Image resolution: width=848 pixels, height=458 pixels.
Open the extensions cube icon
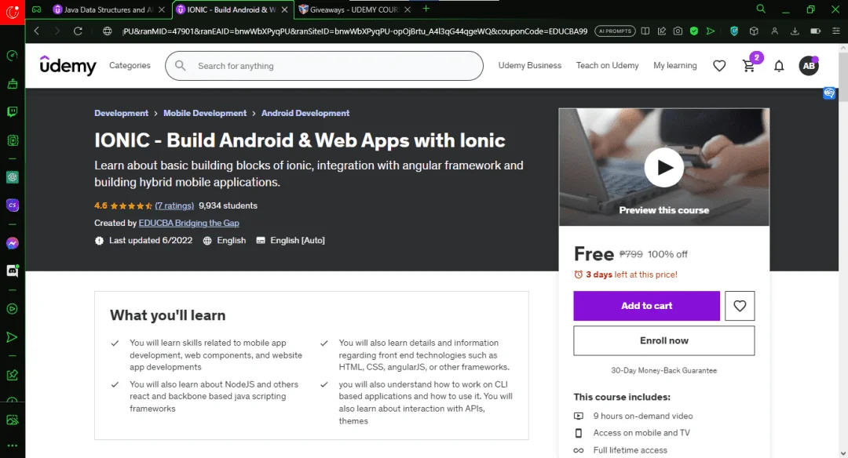pyautogui.click(x=754, y=31)
